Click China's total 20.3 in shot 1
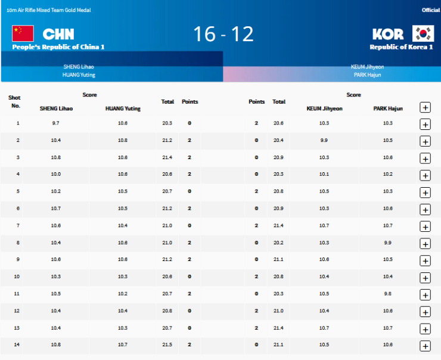Viewport: 441px width, 360px height. [167, 123]
